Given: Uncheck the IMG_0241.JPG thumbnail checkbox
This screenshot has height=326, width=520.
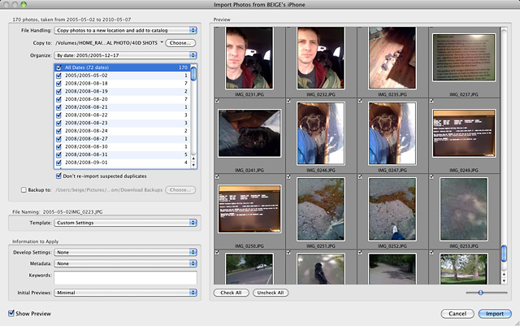Looking at the screenshot, I should click(217, 101).
